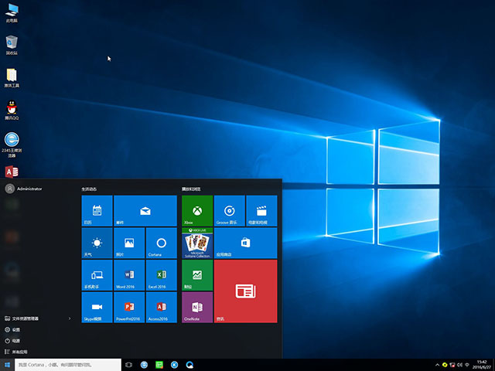This screenshot has width=495, height=371.
Task: Open the Xbox tile
Action: [197, 210]
